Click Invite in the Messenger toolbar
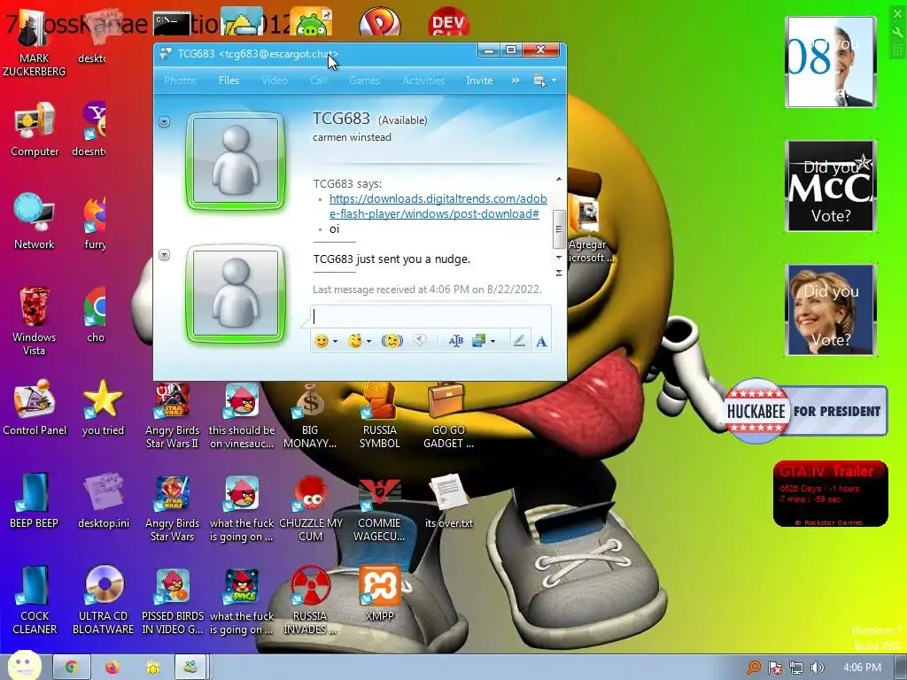907x680 pixels. (x=479, y=81)
